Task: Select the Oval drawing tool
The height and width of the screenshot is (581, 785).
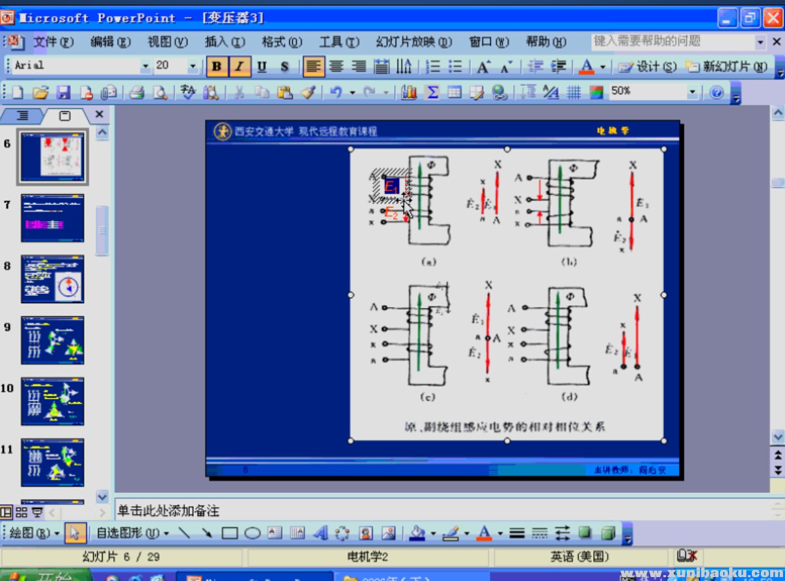Action: tap(252, 534)
